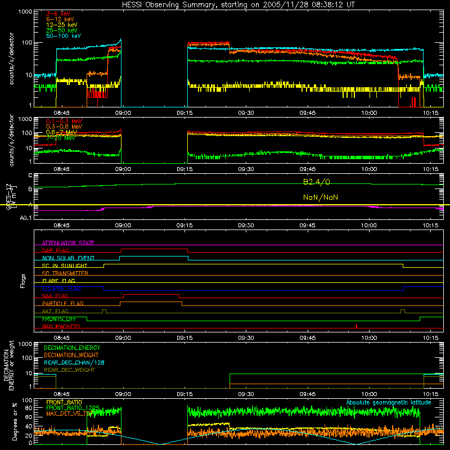This screenshot has width=450, height=450.
Task: Click the B2.4/0 GOES class annotation
Action: (317, 182)
